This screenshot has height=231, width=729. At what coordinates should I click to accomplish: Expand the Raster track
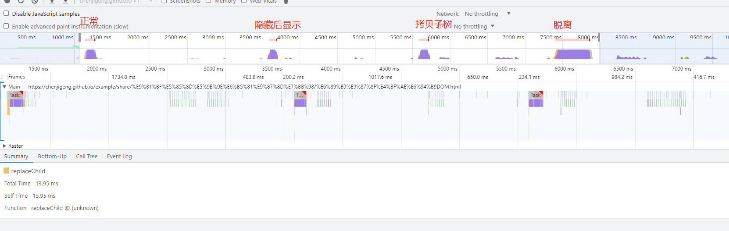coord(4,146)
